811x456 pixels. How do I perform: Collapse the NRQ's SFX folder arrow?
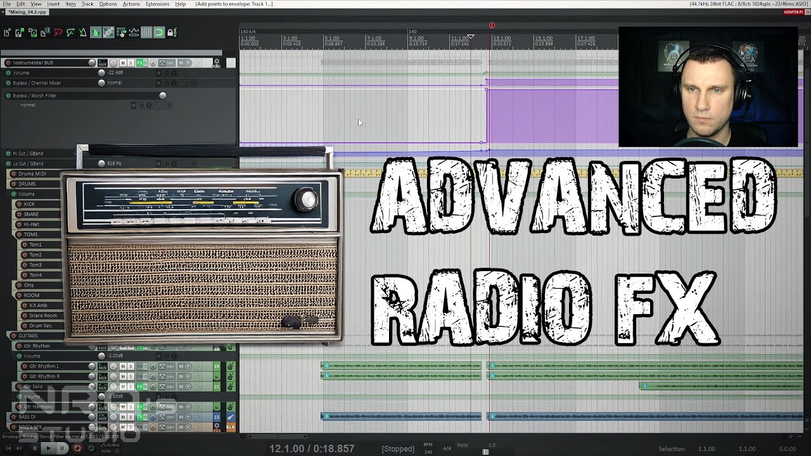pyautogui.click(x=217, y=425)
